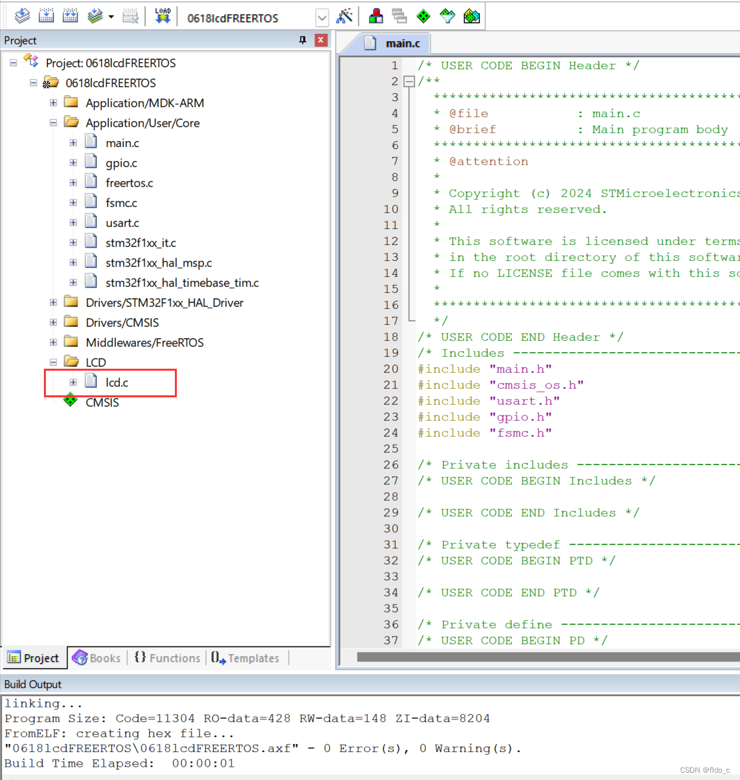
Task: Click the CMSIS component icon in the tree
Action: tap(70, 402)
